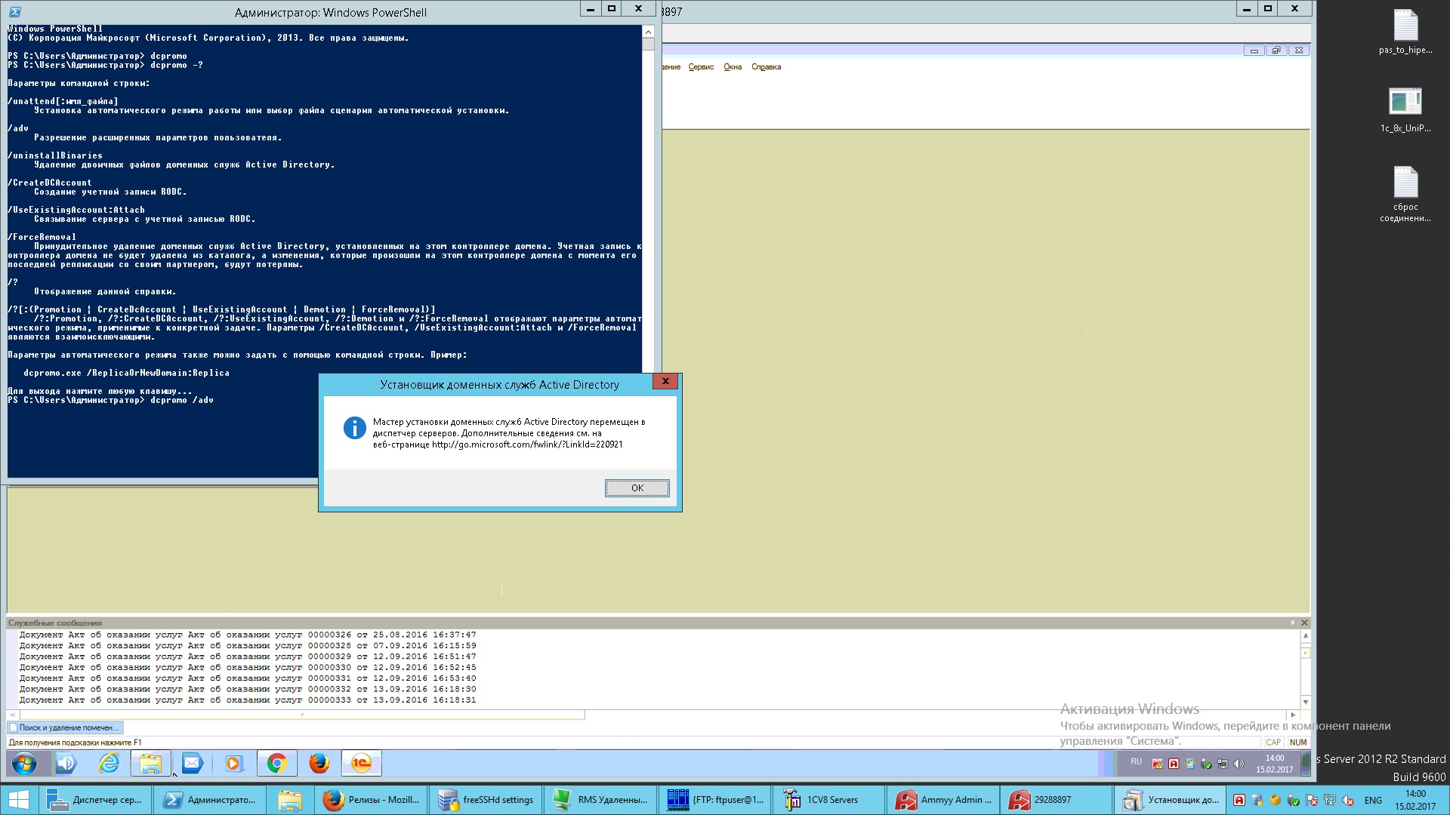1450x815 pixels.
Task: Open the mail app in remote taskbar
Action: (x=192, y=764)
